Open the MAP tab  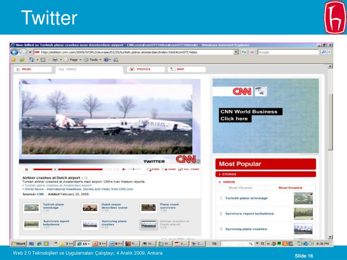tap(187, 69)
